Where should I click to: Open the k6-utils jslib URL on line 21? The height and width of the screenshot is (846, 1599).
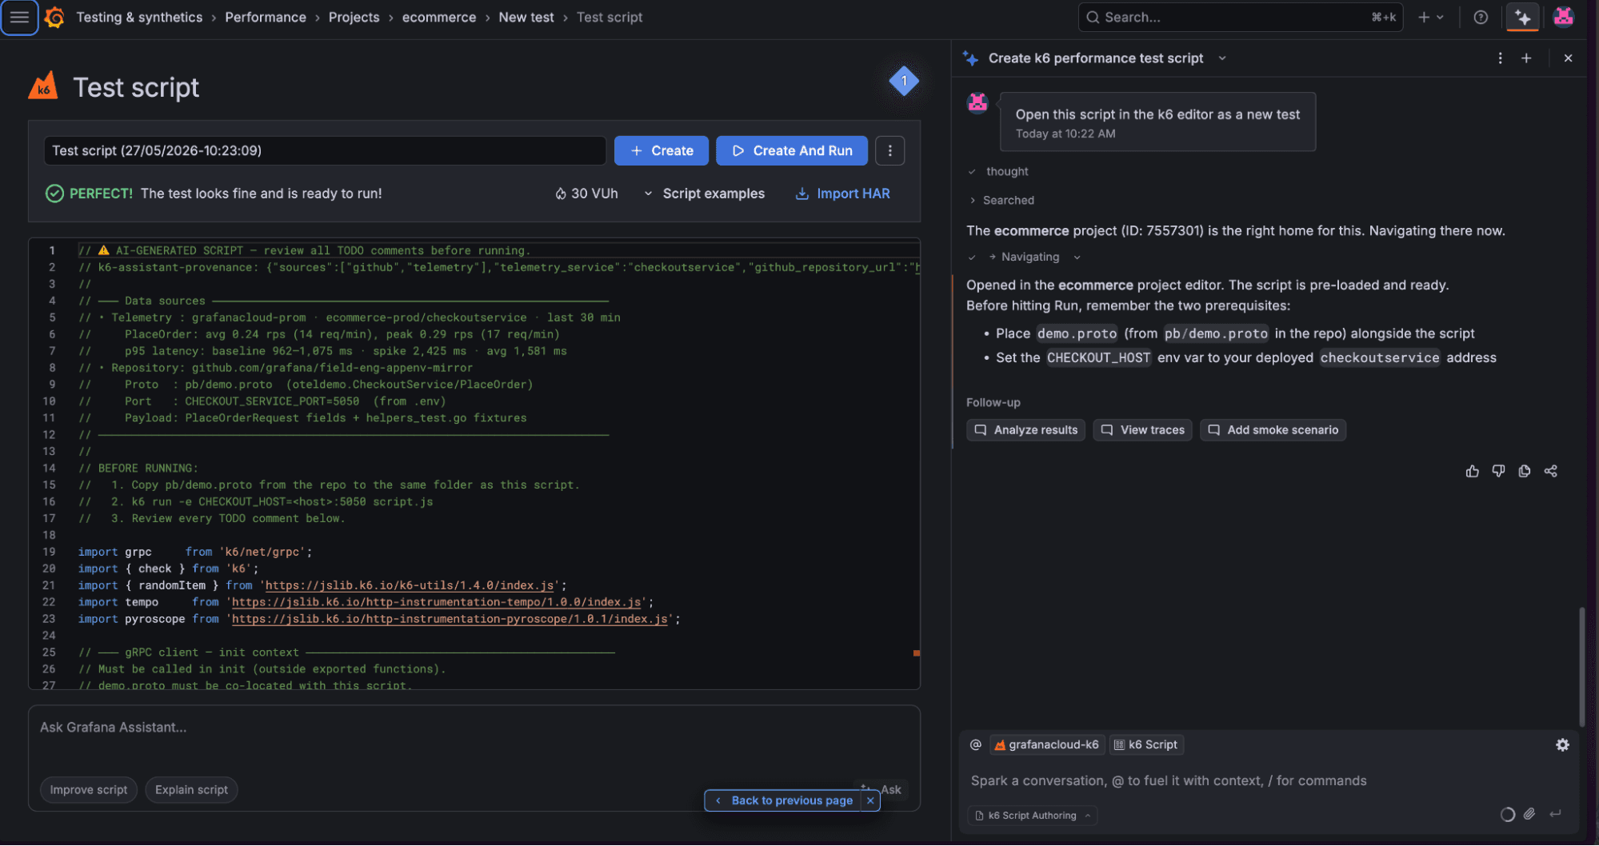[x=410, y=585]
